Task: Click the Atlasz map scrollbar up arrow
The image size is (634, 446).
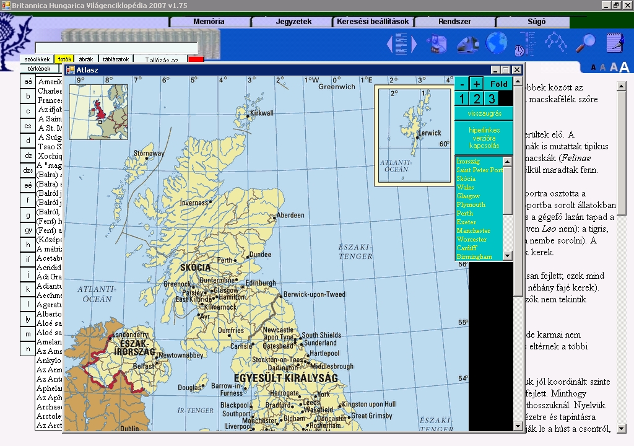Action: [518, 82]
